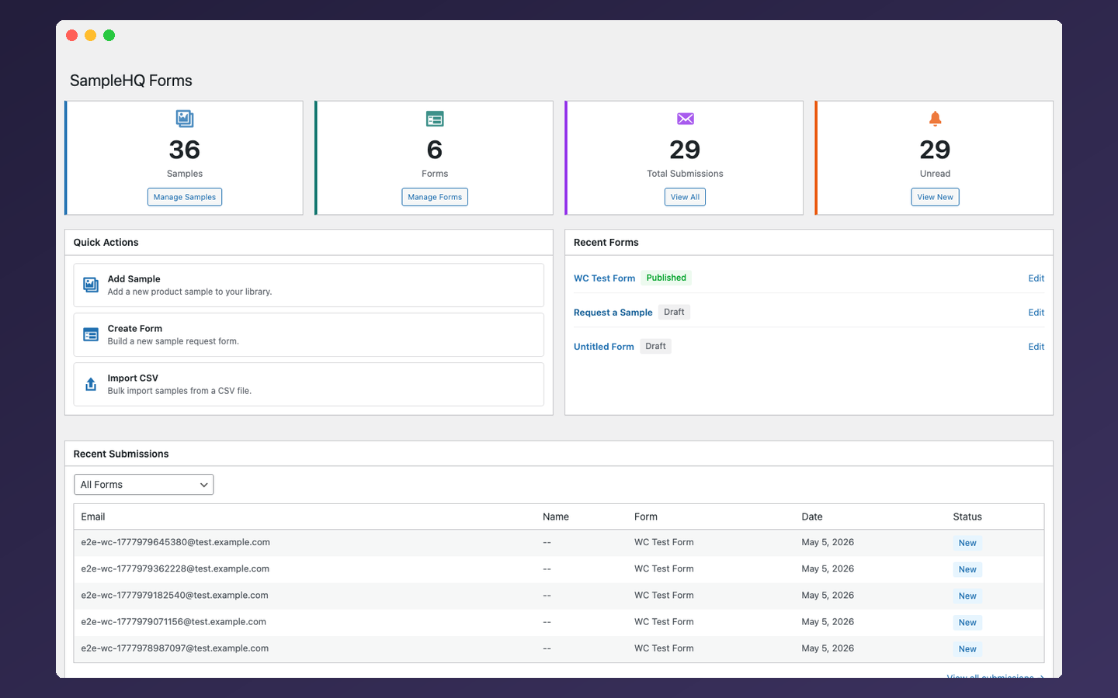Open the All Forms filter dropdown
This screenshot has width=1118, height=698.
144,485
